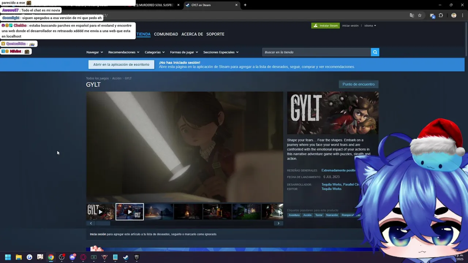
Task: Bookmark this page with star icon
Action: click(420, 15)
